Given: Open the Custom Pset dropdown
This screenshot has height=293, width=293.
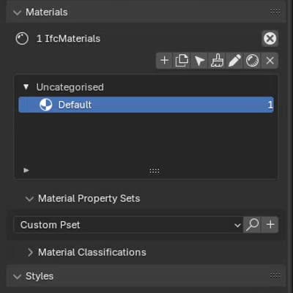Looking at the screenshot, I should (128, 225).
